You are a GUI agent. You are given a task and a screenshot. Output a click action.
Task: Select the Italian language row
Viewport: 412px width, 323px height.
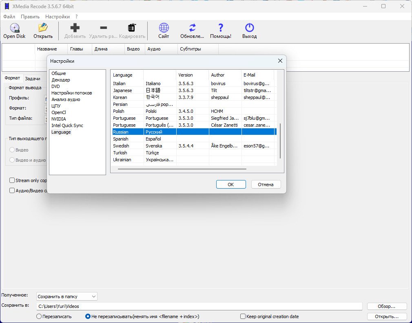point(194,83)
